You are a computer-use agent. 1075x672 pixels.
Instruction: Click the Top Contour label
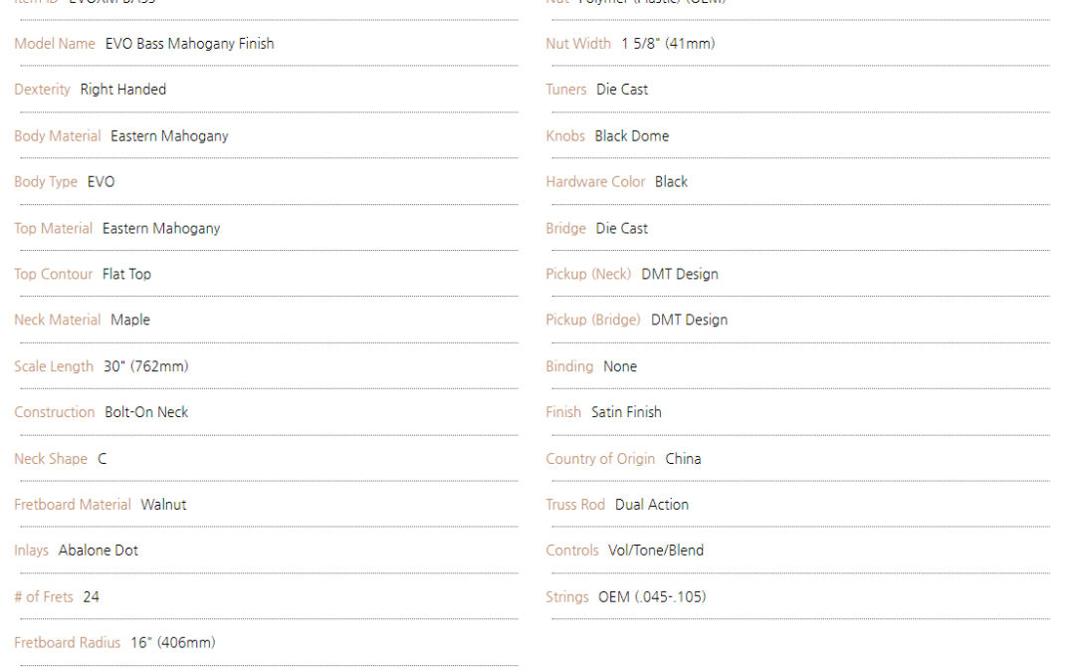tap(54, 275)
